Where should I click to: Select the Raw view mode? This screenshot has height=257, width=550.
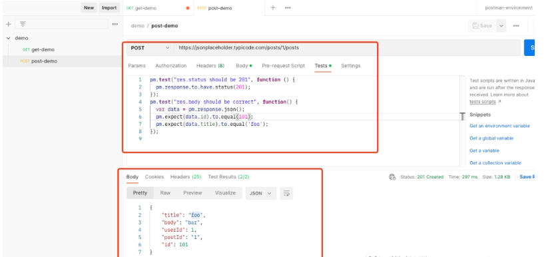[x=165, y=193]
